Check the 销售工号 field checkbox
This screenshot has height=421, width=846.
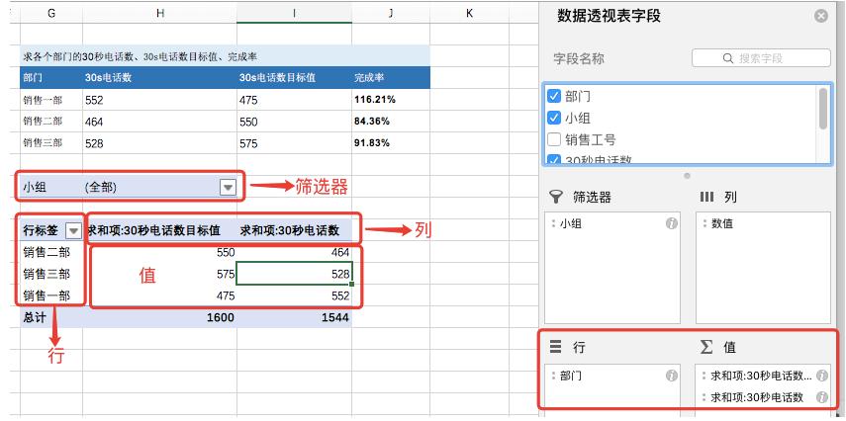(x=554, y=139)
